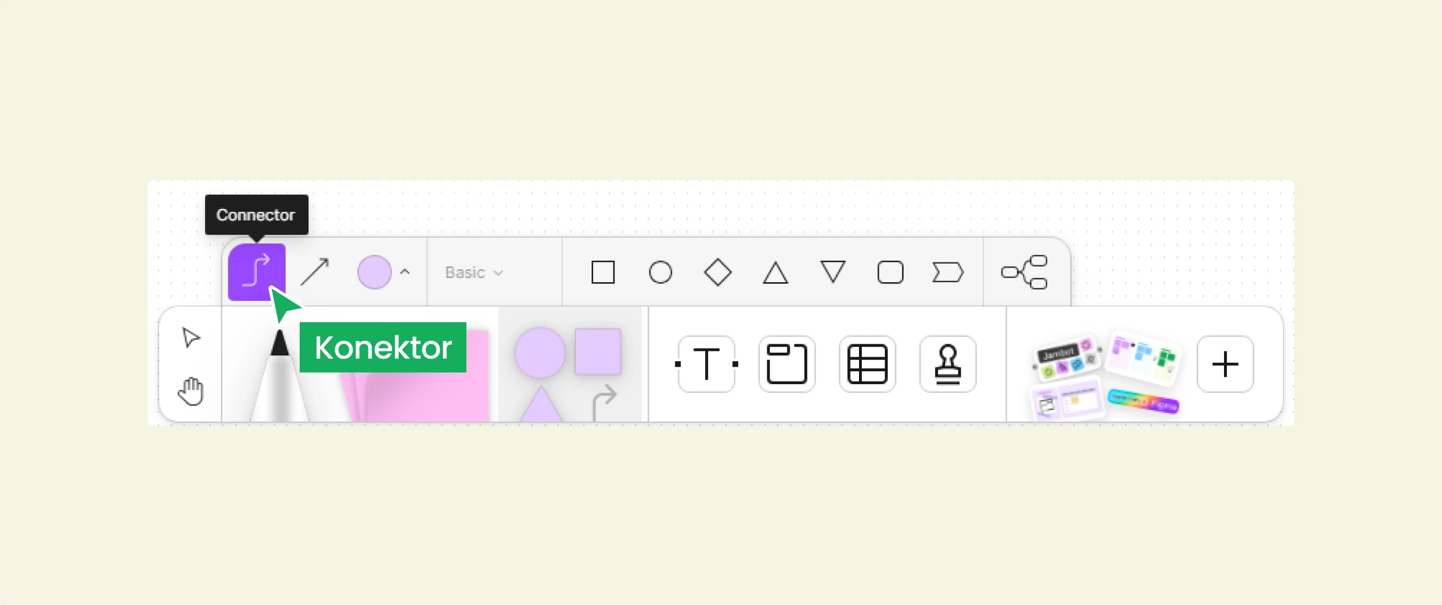Expand the color picker chevron
Viewport: 1442px width, 605px height.
coord(405,272)
